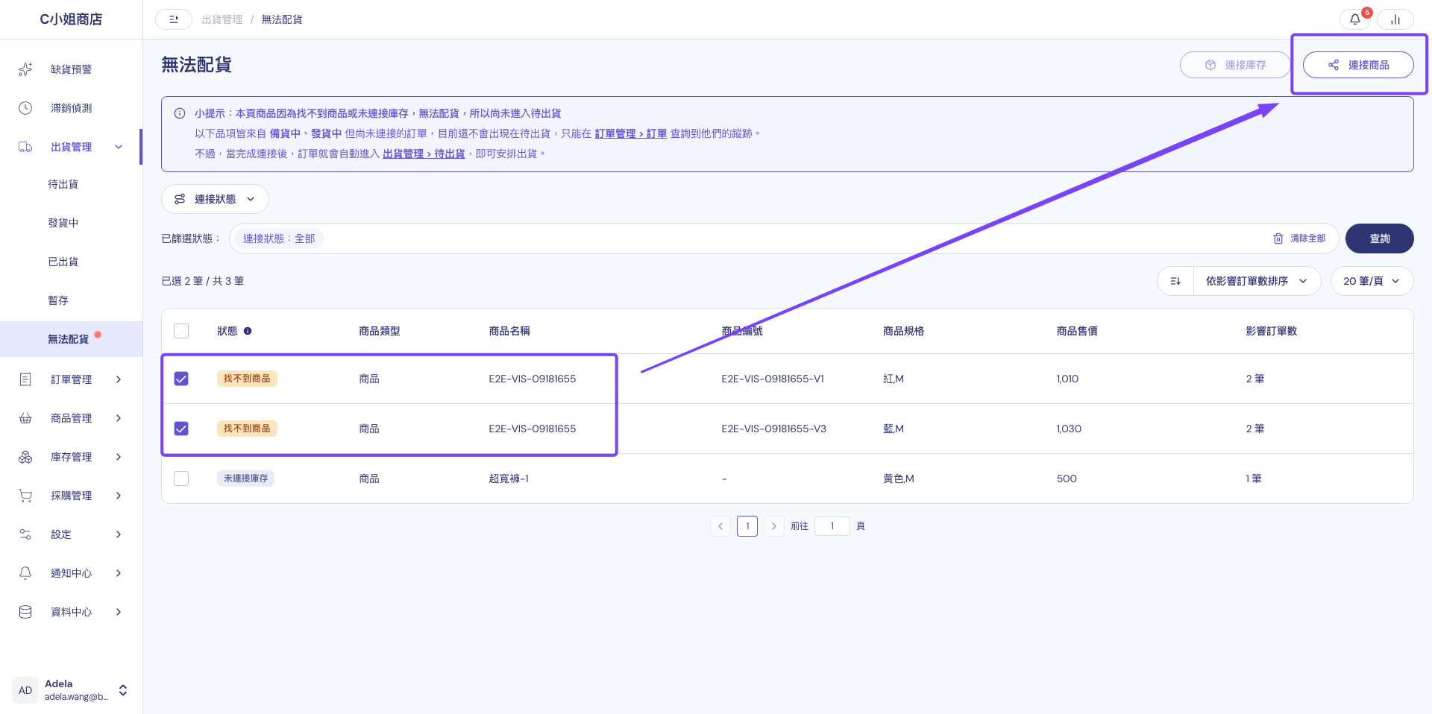Viewport: 1432px width, 714px height.
Task: Click the 前往 page number input
Action: point(832,526)
